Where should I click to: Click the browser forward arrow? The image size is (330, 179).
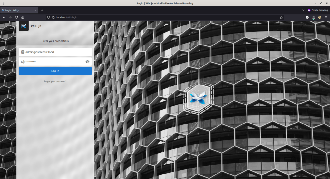tap(10, 17)
